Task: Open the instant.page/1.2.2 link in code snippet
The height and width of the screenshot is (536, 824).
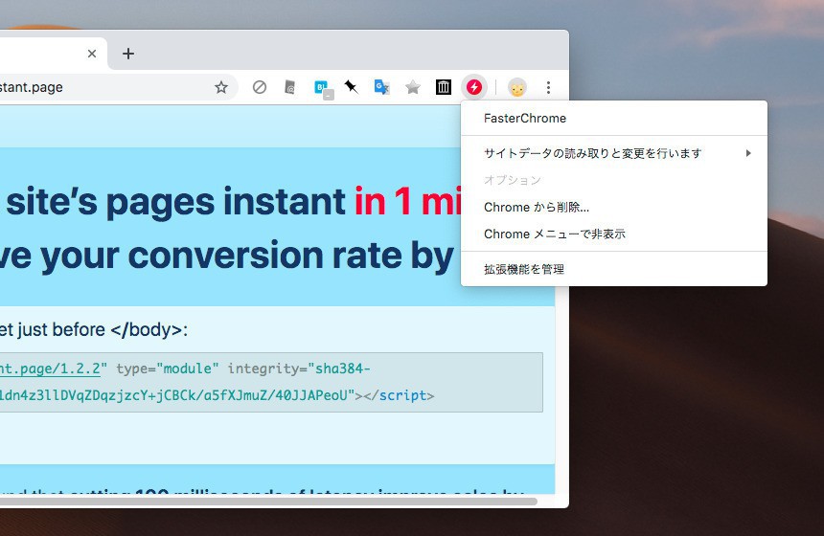Action: (50, 368)
